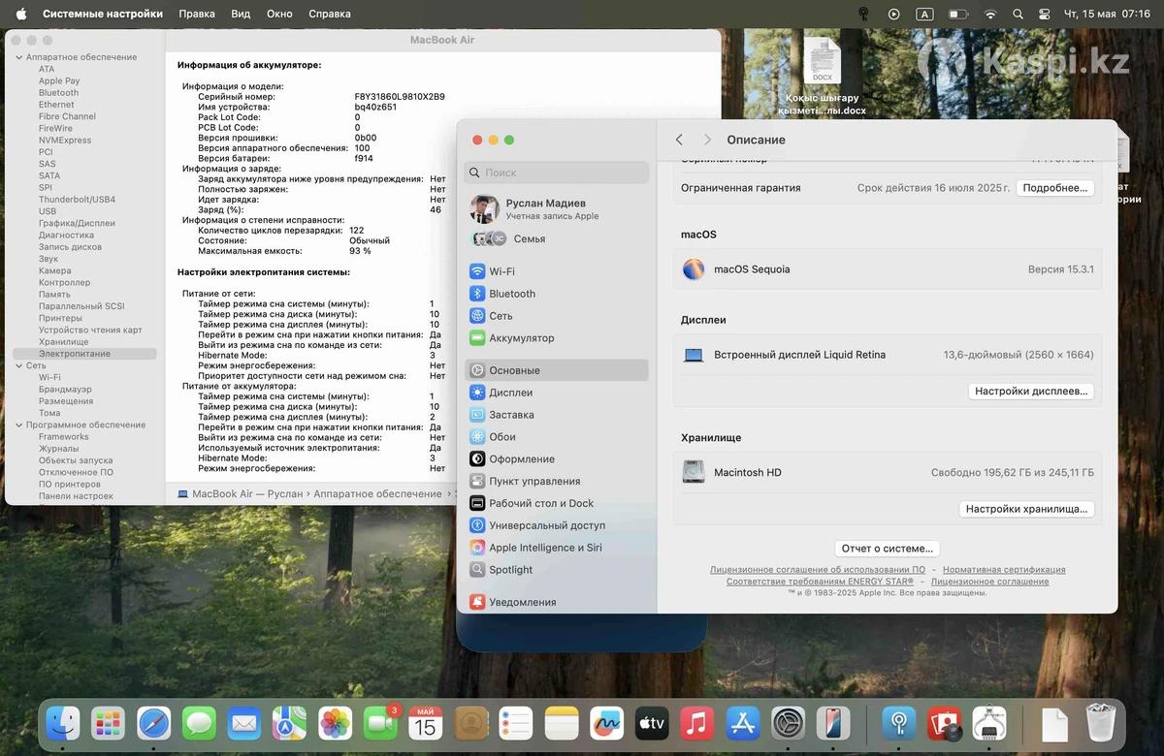Select Хранилище in the hardware tree
This screenshot has width=1164, height=756.
(63, 342)
